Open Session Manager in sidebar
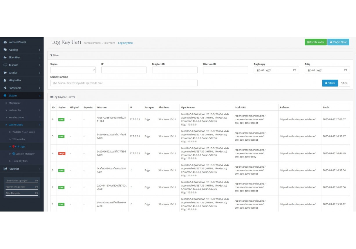Screen dimensions: 356x249 tap(25, 154)
